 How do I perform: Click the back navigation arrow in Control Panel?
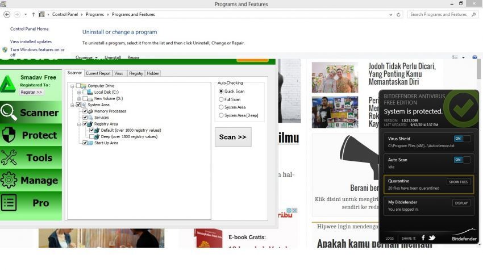[x=7, y=14]
